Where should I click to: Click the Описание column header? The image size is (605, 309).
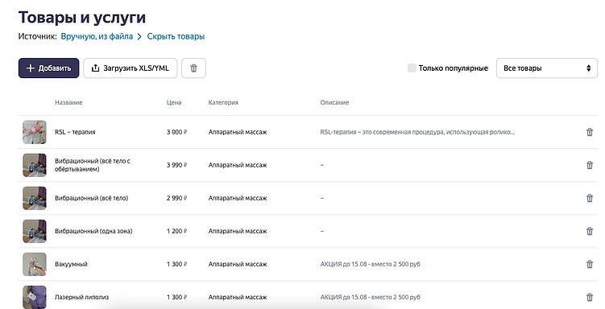click(334, 102)
